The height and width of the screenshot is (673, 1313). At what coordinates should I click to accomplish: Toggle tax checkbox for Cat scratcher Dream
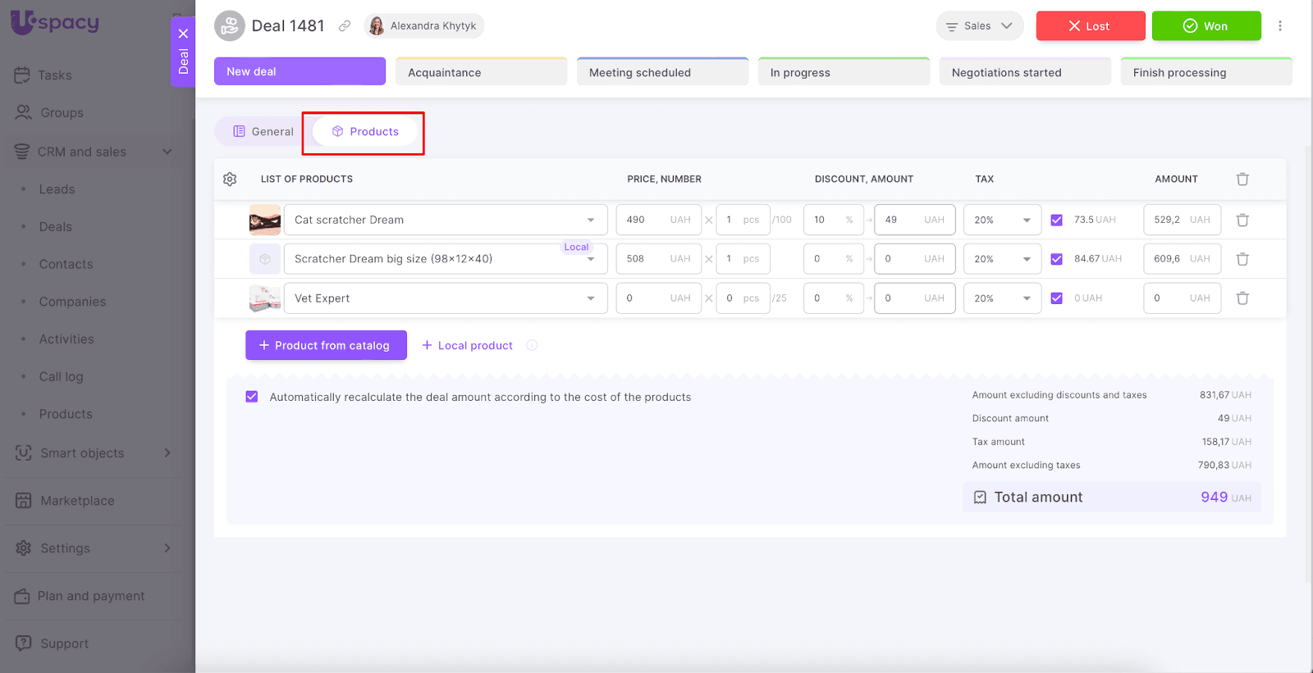point(1056,220)
